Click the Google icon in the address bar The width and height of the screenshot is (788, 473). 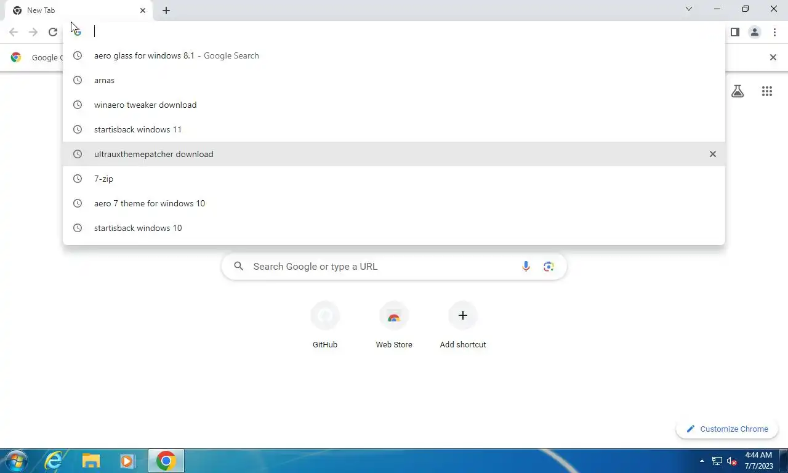pos(78,32)
